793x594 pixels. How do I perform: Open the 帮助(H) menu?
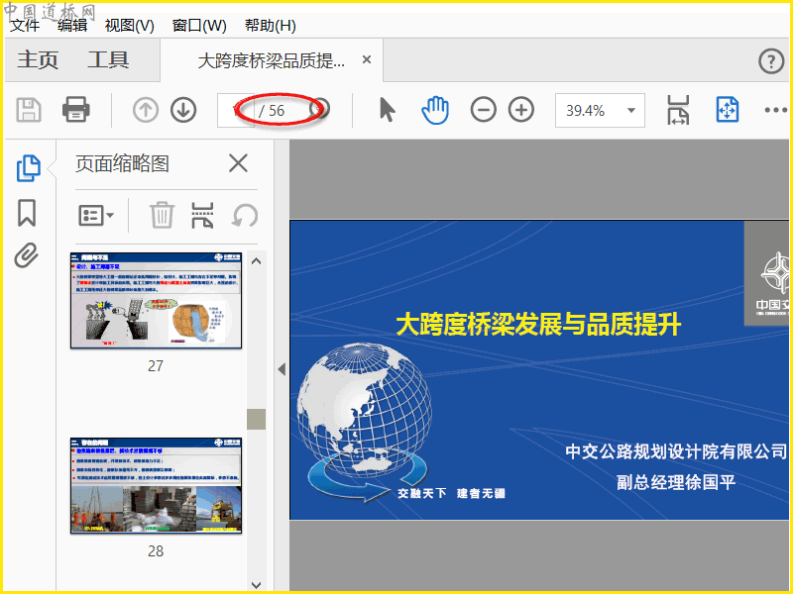pyautogui.click(x=270, y=26)
